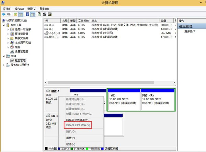Click the 事件查看器 tree item
This screenshot has height=152, width=206.
tap(21, 34)
